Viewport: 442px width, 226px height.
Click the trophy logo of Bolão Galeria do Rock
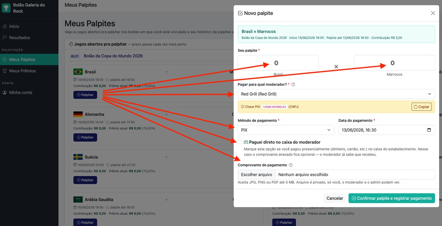[6, 8]
